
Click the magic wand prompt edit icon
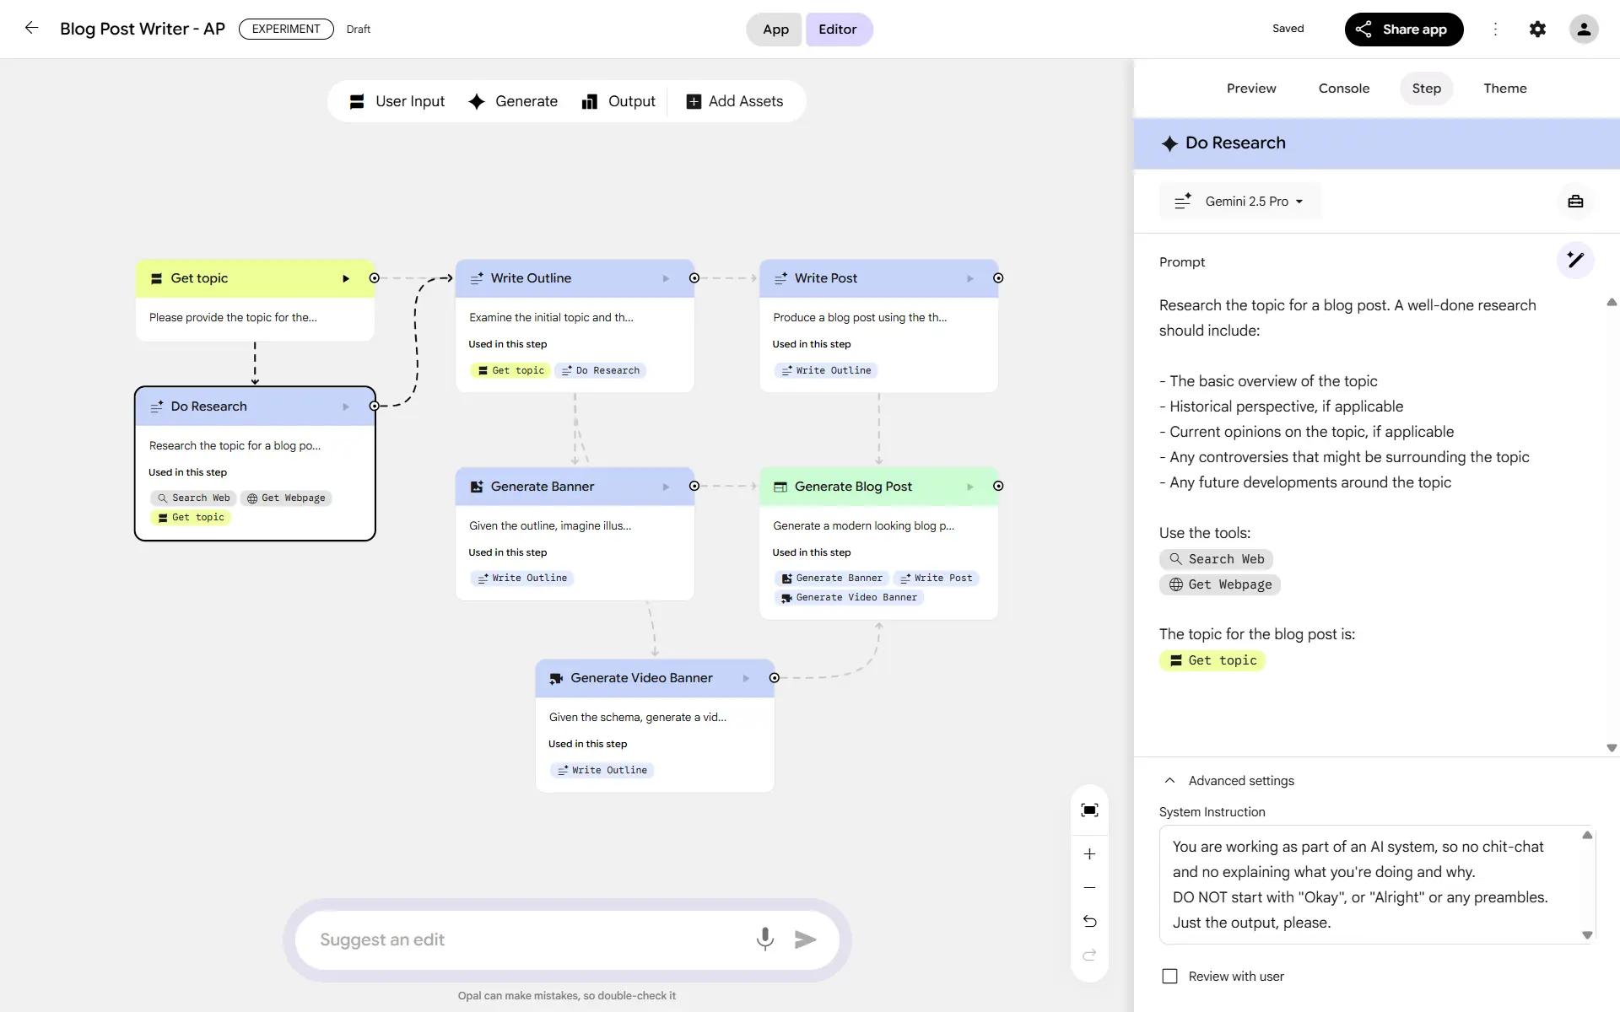point(1575,260)
